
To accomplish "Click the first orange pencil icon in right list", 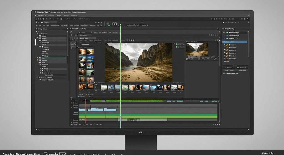I will [227, 45].
